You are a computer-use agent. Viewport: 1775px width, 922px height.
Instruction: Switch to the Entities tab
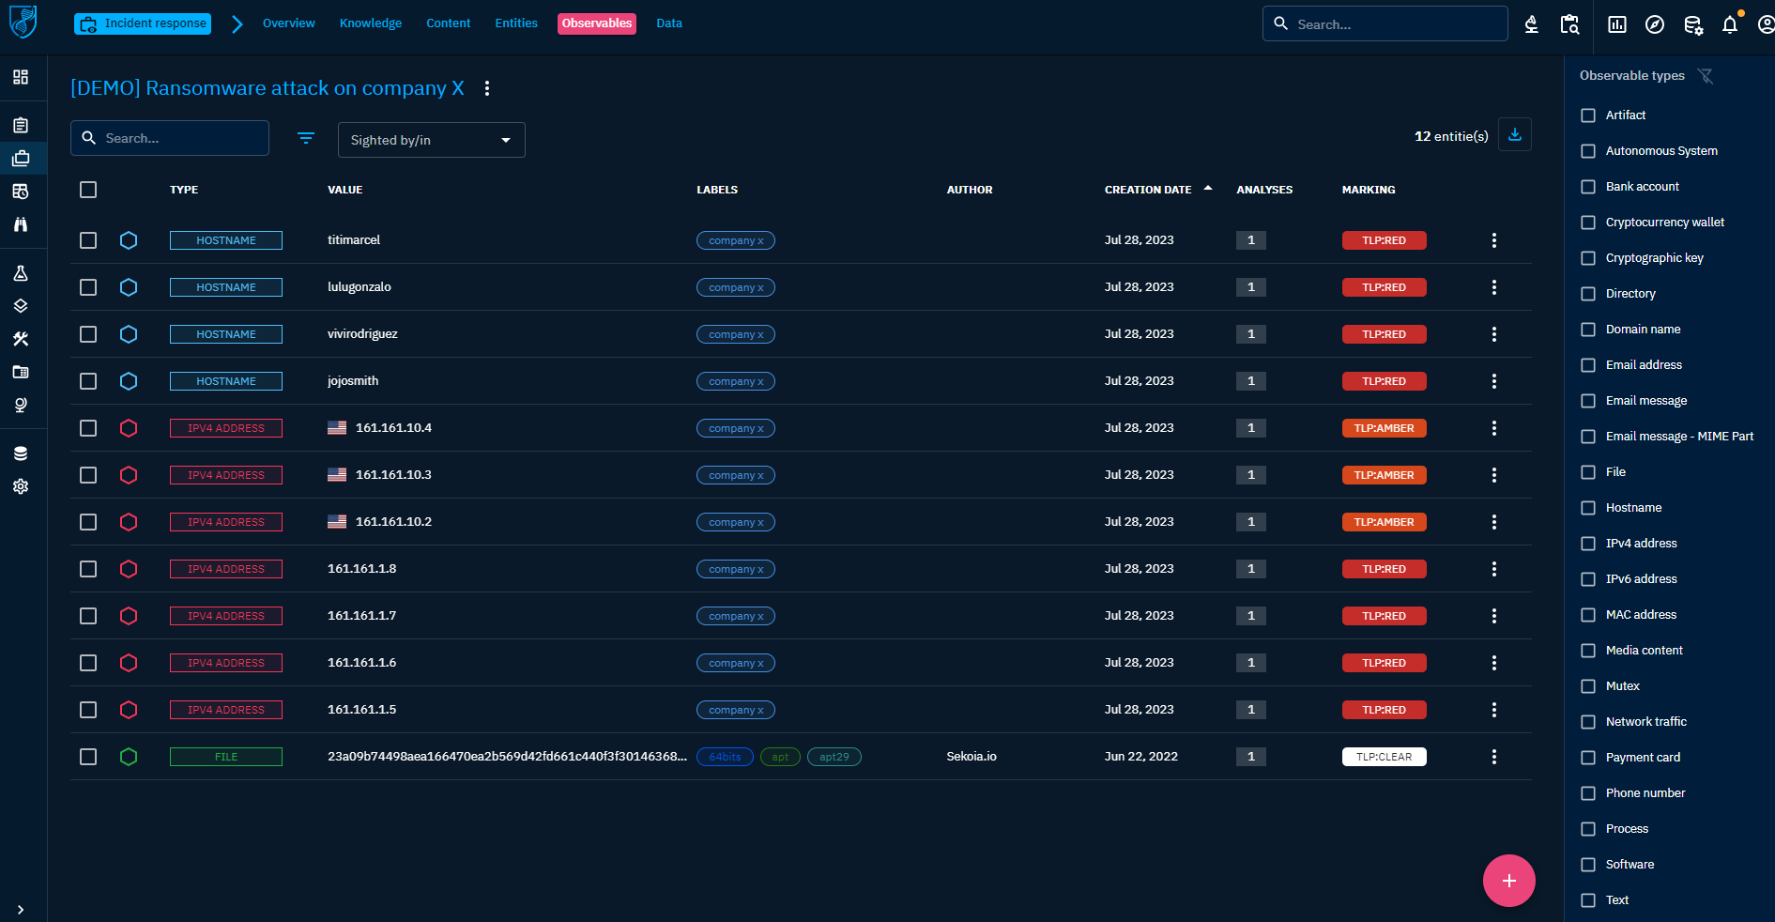516,23
